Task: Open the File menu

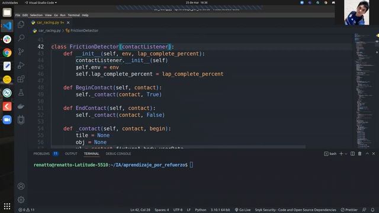Action: click(x=18, y=15)
